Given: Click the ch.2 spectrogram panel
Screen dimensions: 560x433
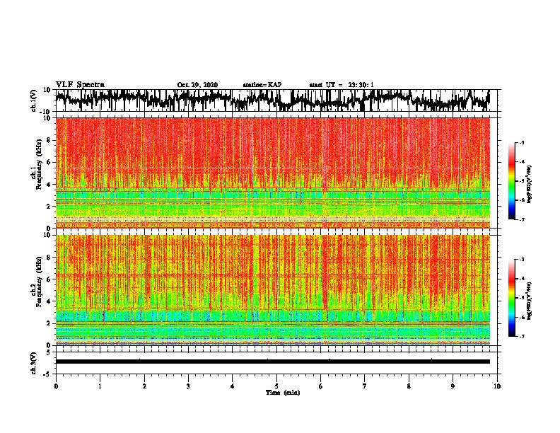Looking at the screenshot, I should click(272, 290).
